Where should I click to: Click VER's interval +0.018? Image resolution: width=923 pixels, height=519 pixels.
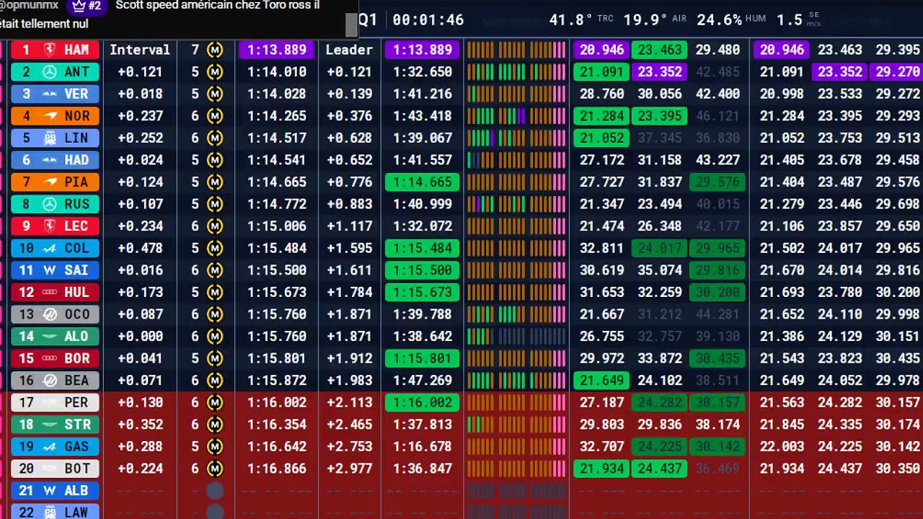tap(140, 94)
